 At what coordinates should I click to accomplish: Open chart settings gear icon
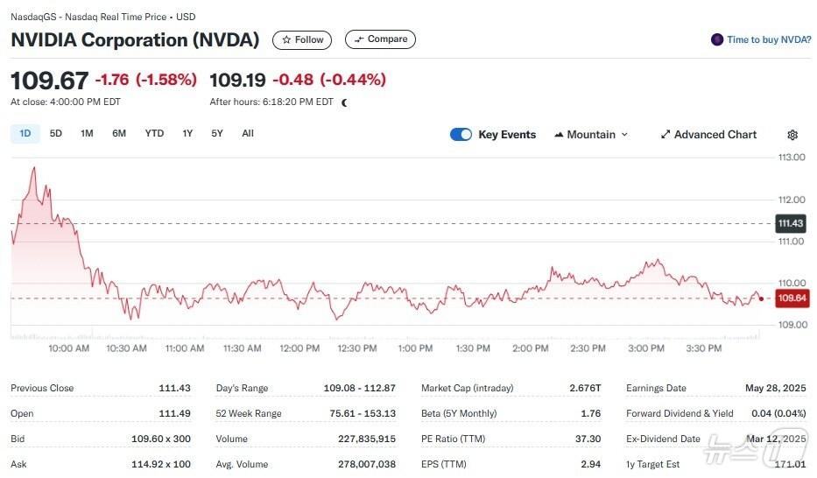[792, 135]
